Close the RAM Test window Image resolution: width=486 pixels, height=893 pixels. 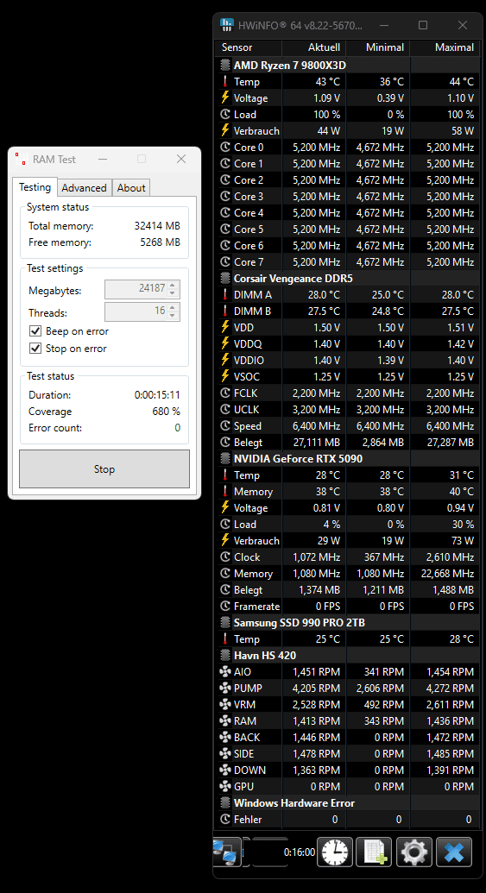(x=181, y=159)
